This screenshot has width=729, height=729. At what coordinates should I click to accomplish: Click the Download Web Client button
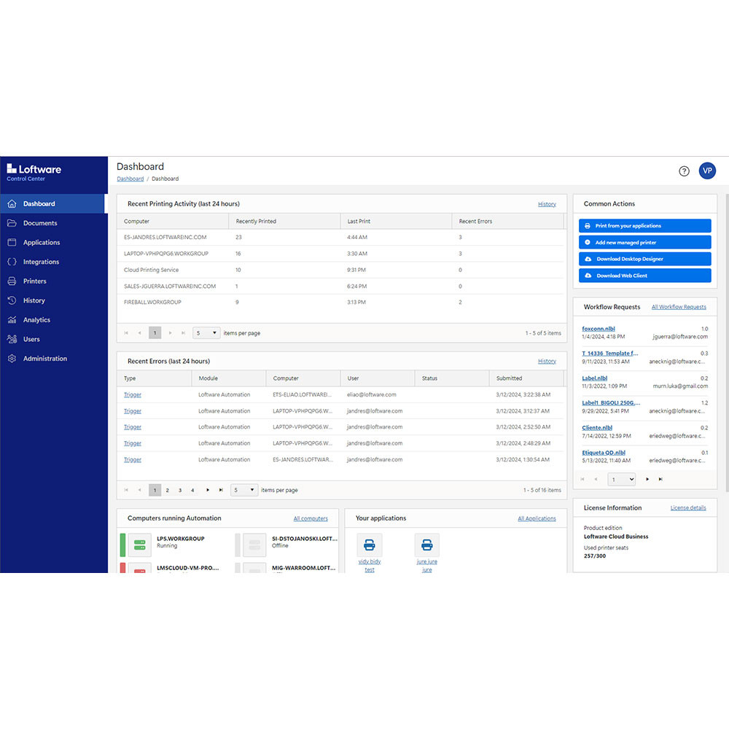[x=644, y=275]
